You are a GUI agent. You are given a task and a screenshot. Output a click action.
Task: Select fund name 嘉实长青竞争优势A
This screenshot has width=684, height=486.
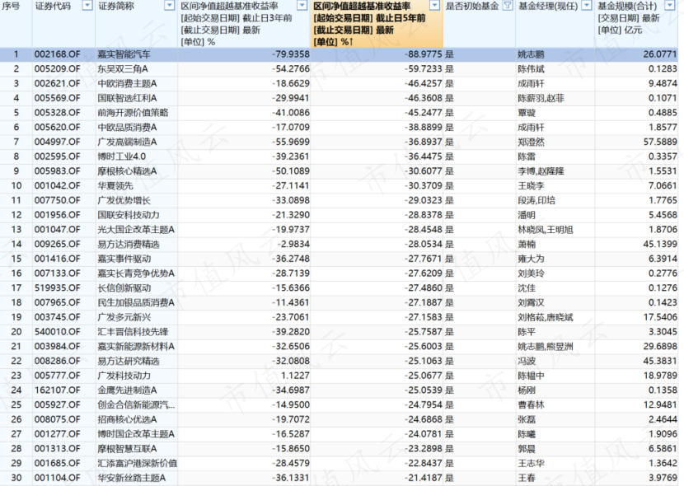click(x=136, y=273)
